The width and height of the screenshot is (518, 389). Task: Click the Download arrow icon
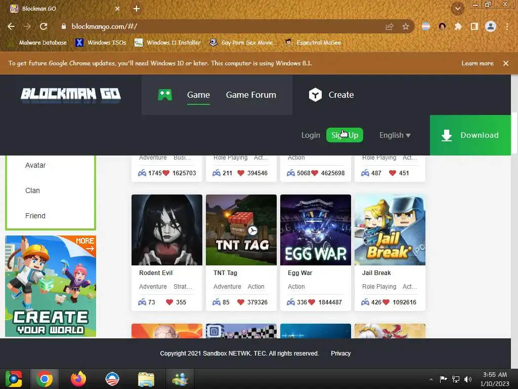click(x=447, y=135)
